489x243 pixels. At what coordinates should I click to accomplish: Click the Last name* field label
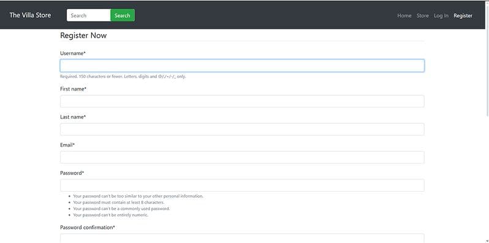point(73,117)
